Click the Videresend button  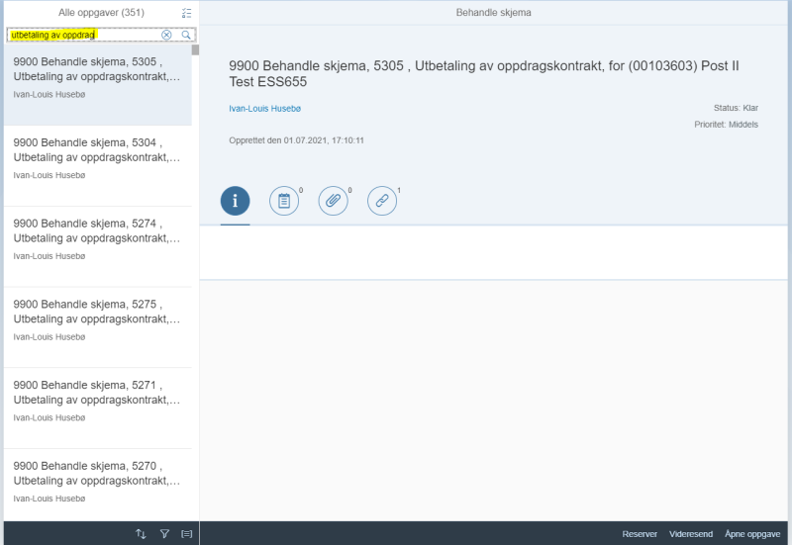691,534
